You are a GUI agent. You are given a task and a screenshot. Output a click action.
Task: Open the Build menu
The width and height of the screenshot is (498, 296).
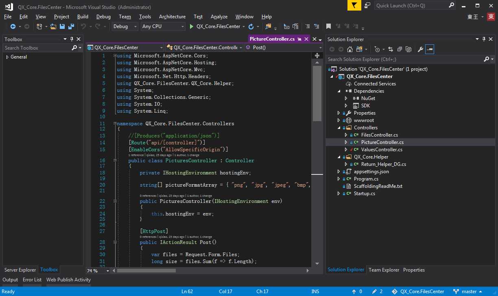[83, 17]
